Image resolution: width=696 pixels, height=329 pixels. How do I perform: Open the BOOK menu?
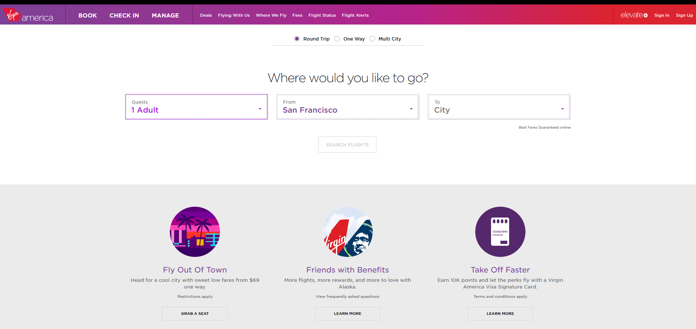[88, 15]
